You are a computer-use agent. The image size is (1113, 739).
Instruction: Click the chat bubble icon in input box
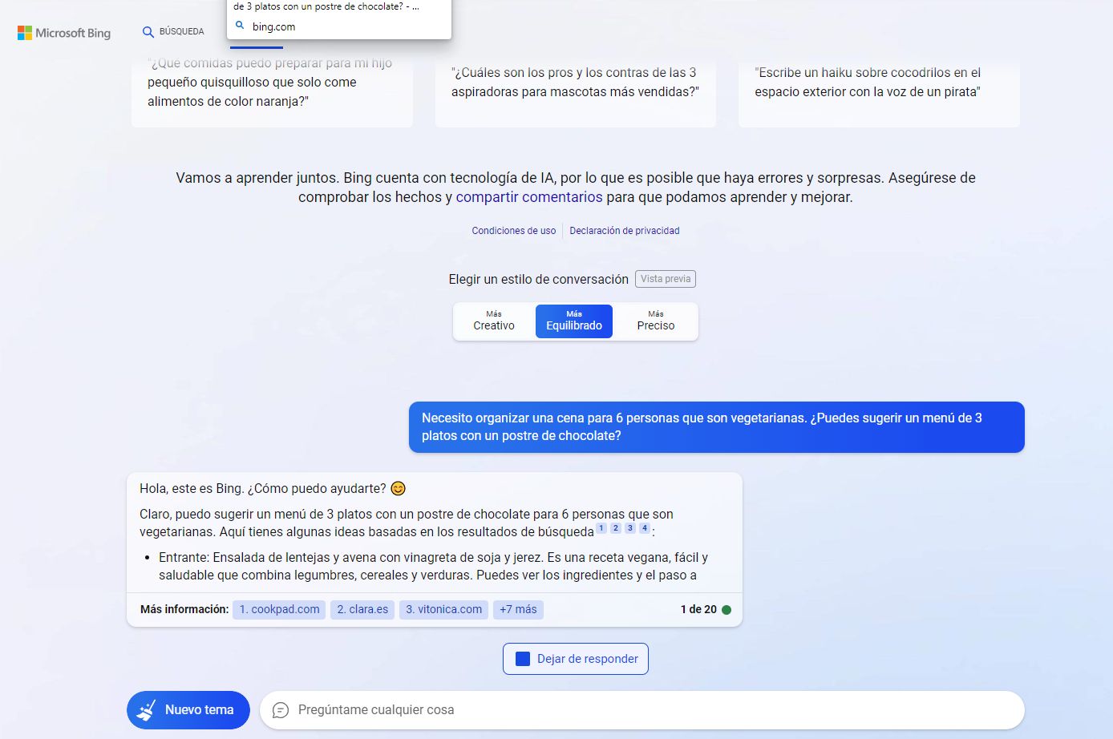(281, 710)
